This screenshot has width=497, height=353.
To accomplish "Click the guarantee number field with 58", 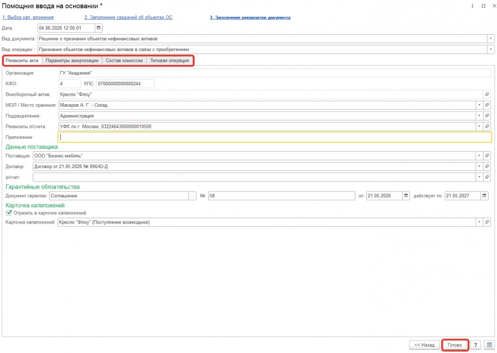I will click(281, 196).
